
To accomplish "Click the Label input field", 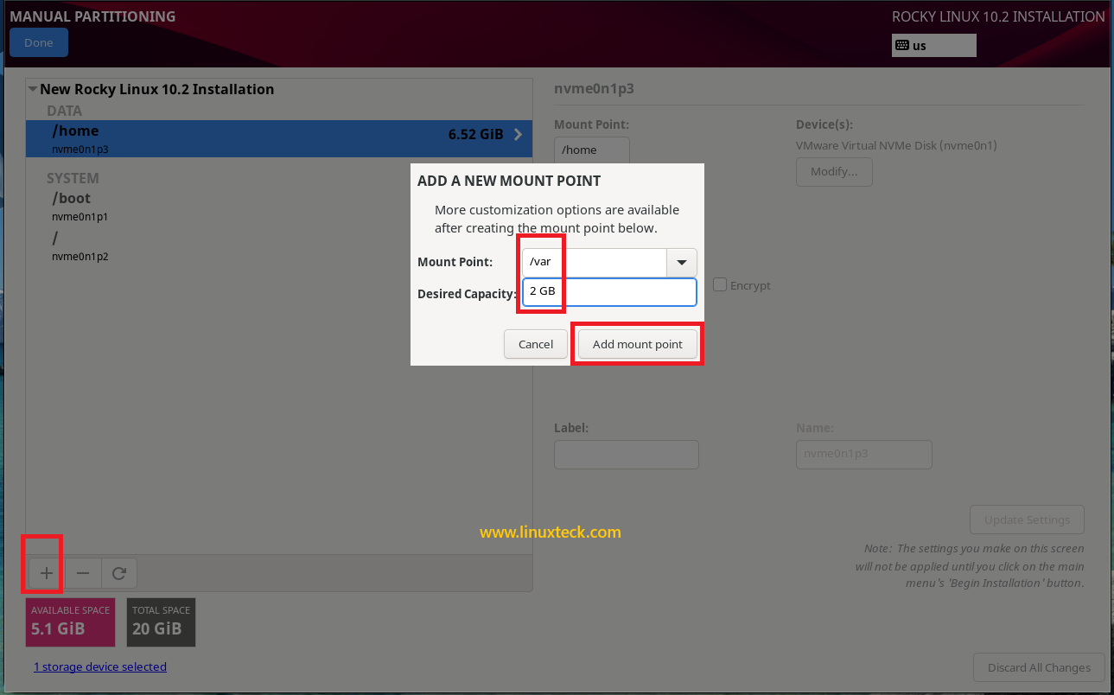I will [627, 455].
